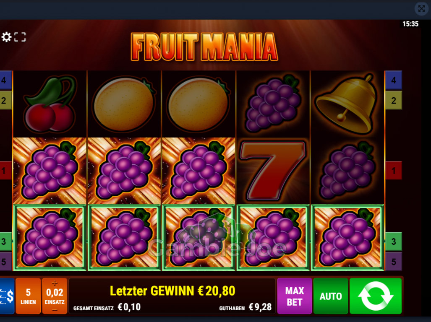This screenshot has width=431, height=322.
Task: Change the 5 Linien setting
Action: pos(28,296)
